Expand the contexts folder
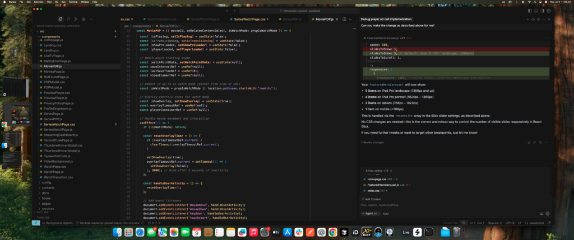This screenshot has height=240, width=574. pos(48,188)
